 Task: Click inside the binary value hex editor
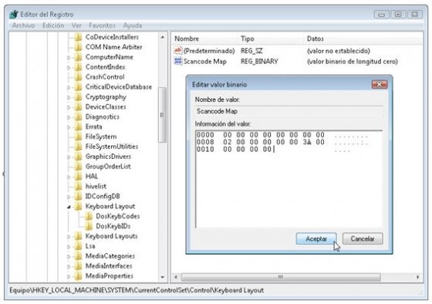tap(289, 179)
